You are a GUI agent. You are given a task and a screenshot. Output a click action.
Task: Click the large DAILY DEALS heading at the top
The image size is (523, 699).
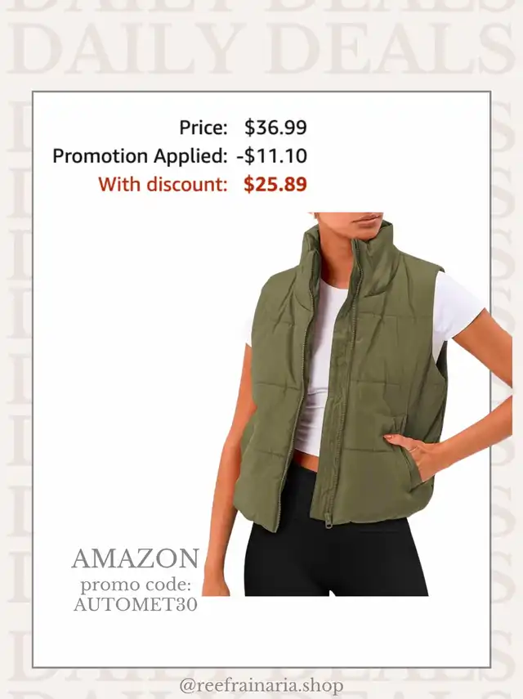coord(261,47)
